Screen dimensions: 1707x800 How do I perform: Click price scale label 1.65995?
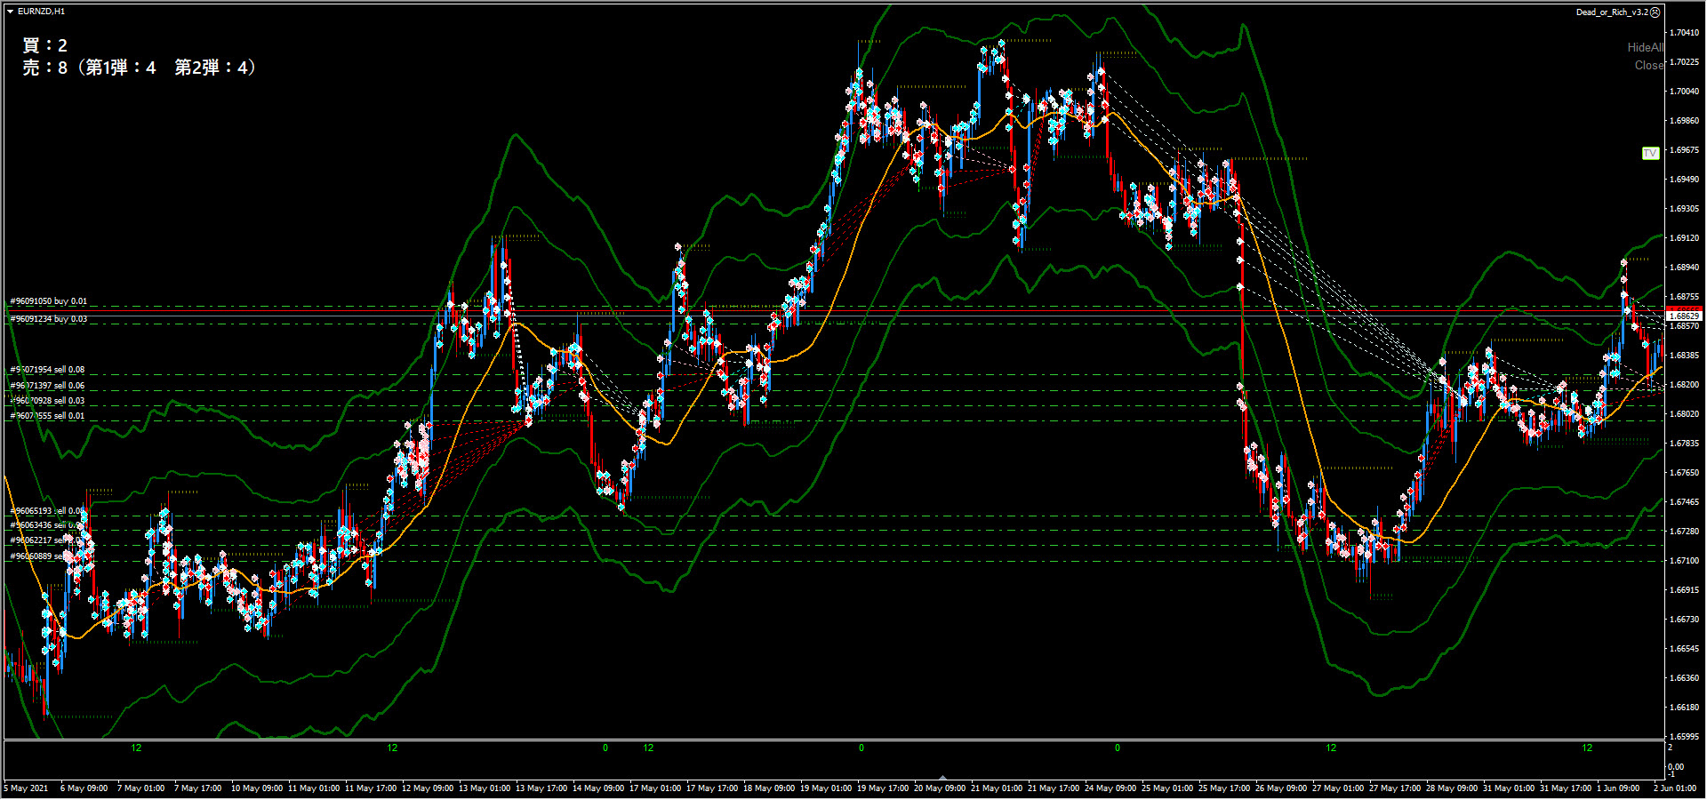pyautogui.click(x=1685, y=737)
